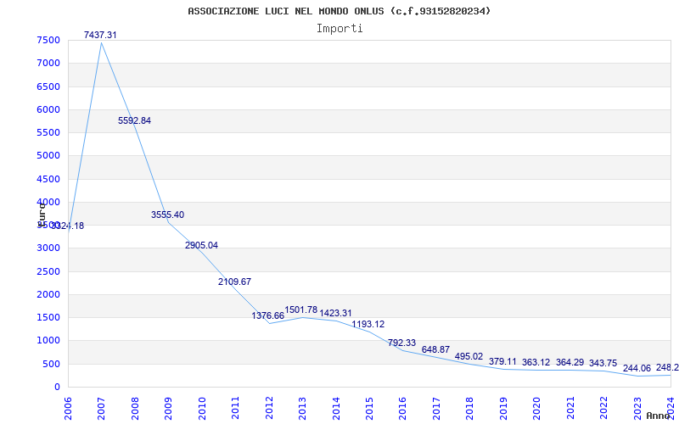Click the 792.33 data label
This screenshot has height=424, width=679.
point(401,343)
